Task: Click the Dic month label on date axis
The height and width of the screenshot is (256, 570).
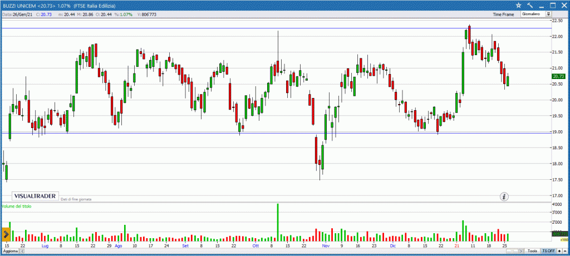Action: [x=392, y=246]
